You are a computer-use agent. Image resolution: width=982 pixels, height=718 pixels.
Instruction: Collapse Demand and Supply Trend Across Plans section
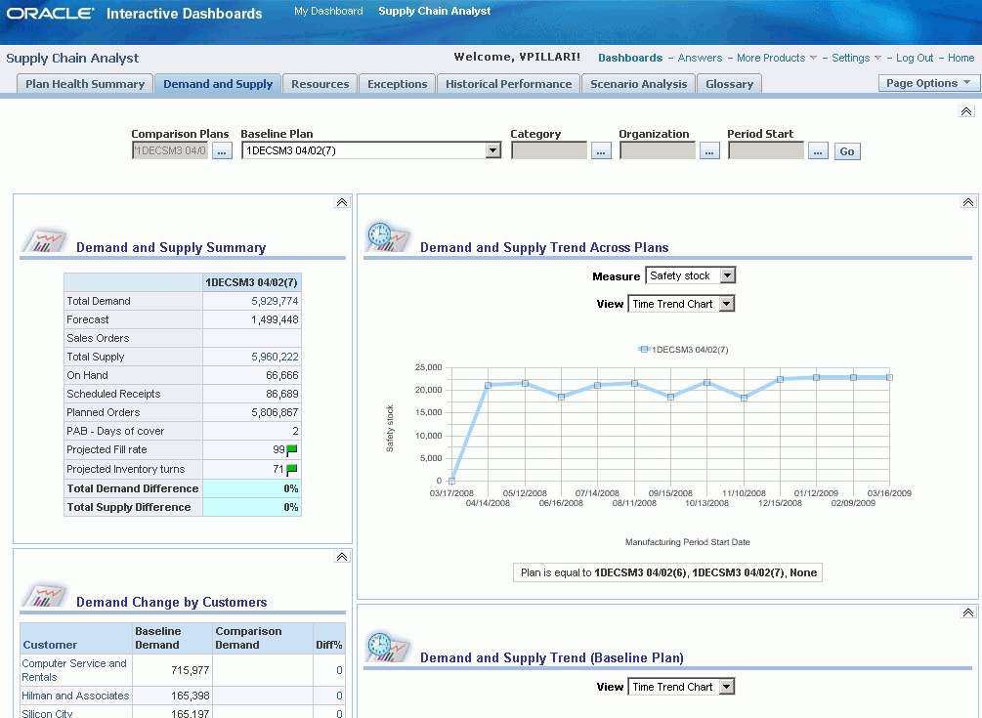968,202
